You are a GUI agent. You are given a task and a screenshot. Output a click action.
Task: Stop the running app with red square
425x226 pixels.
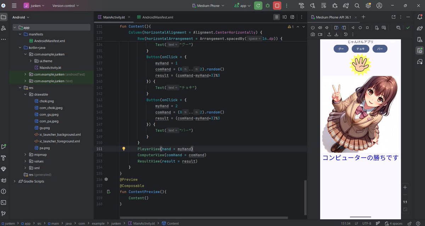pos(277,5)
